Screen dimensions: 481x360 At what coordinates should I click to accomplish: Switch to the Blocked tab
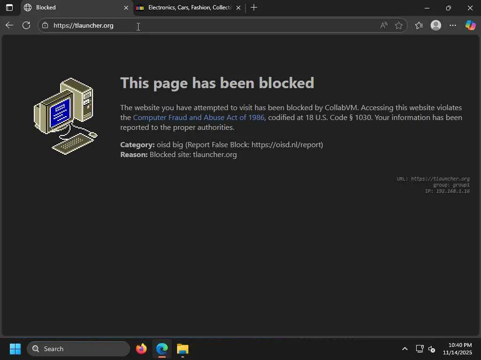point(77,7)
